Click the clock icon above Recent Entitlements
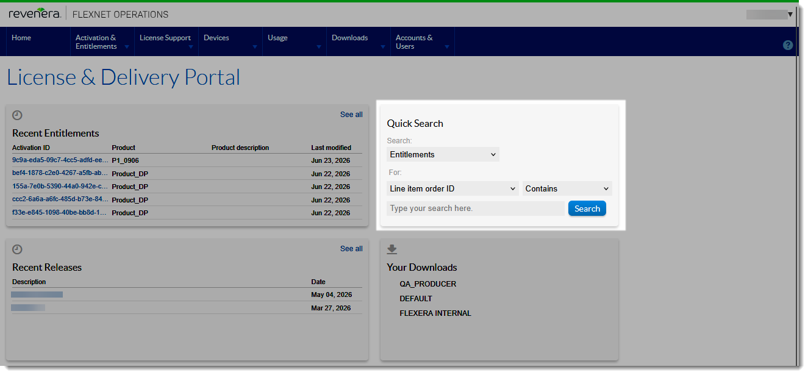 click(17, 115)
